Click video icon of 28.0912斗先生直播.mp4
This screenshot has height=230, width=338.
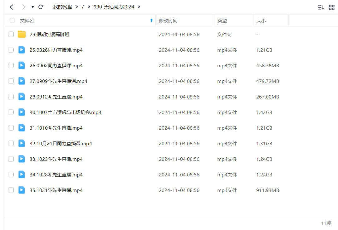pos(22,97)
